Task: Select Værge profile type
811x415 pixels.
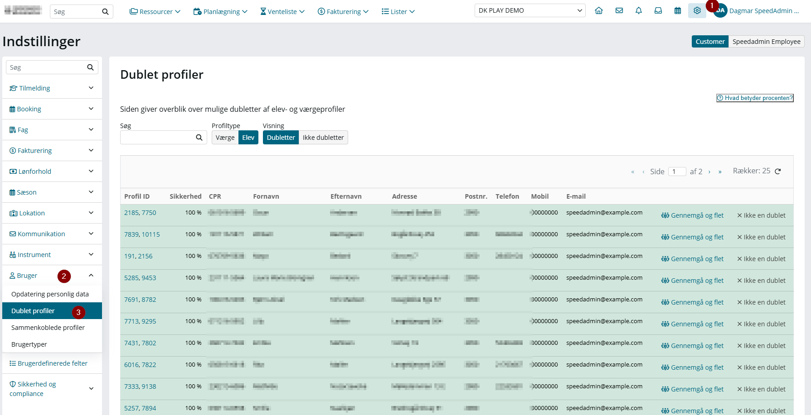Action: coord(225,138)
